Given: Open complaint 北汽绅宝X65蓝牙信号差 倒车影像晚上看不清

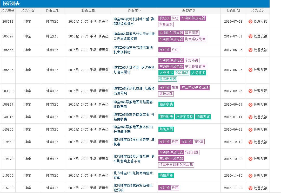Looking at the screenshot, I should coord(134,159).
